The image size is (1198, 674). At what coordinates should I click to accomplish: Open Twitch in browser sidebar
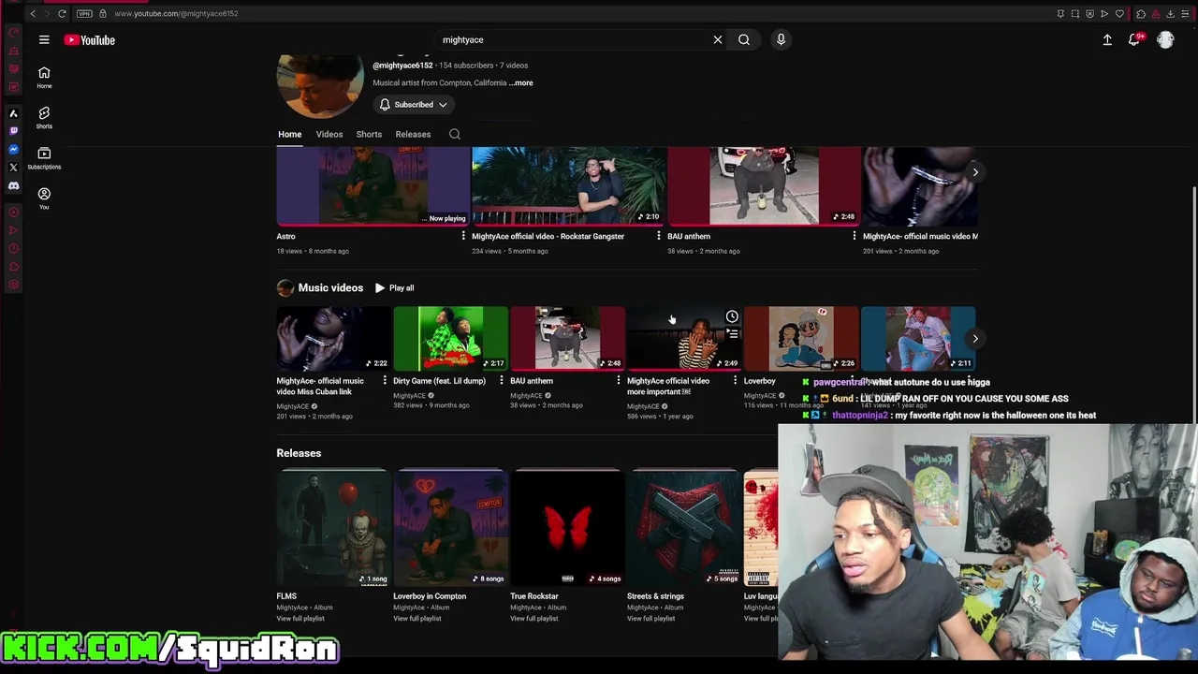click(13, 131)
